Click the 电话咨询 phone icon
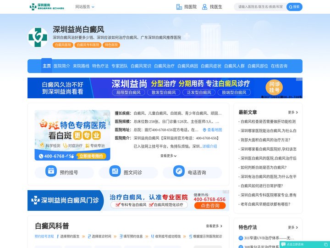Image resolution: width=330 pixels, height=248 pixels. tap(179, 171)
